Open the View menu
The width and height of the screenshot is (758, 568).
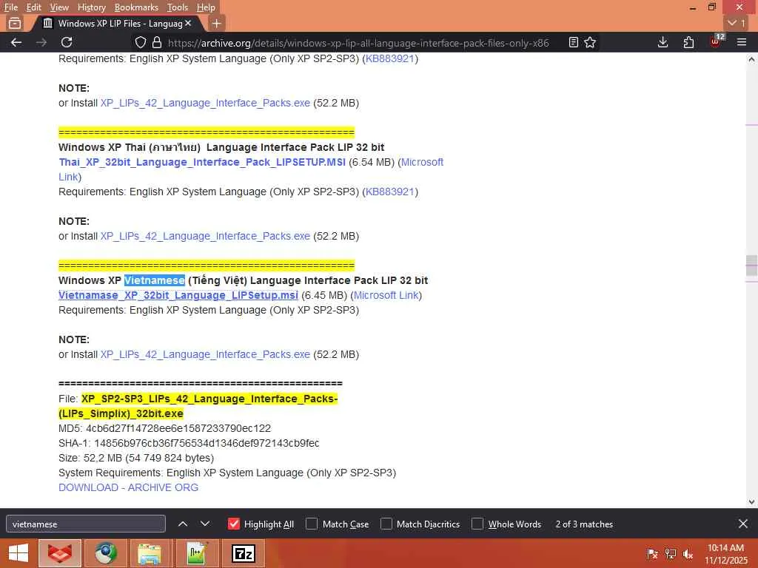pyautogui.click(x=59, y=7)
